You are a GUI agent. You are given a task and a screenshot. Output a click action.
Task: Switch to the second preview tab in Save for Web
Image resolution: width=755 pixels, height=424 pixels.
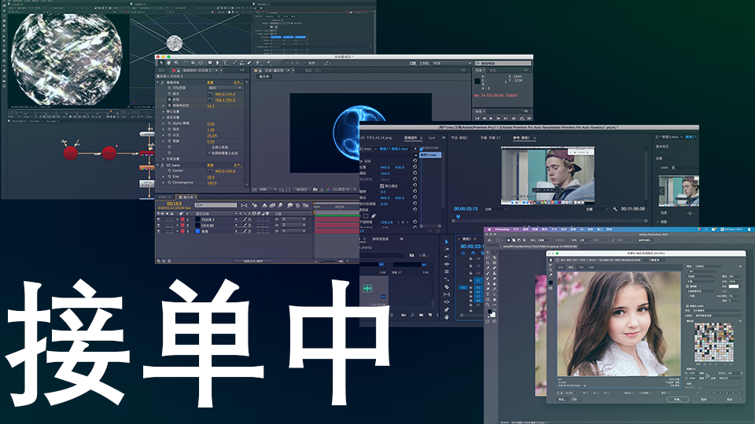tap(571, 267)
